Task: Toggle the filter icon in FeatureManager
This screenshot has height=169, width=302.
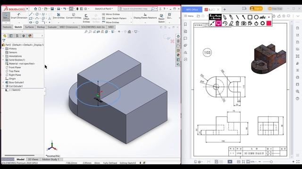Action: [x=4, y=40]
